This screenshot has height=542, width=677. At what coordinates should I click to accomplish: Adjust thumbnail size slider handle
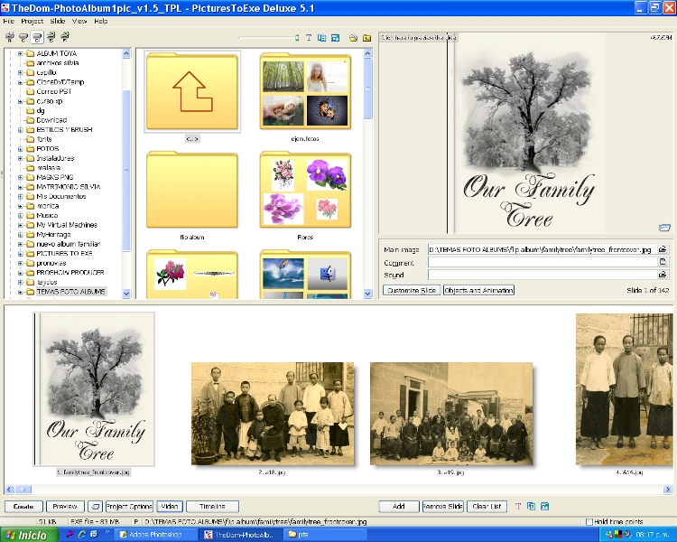[x=297, y=38]
